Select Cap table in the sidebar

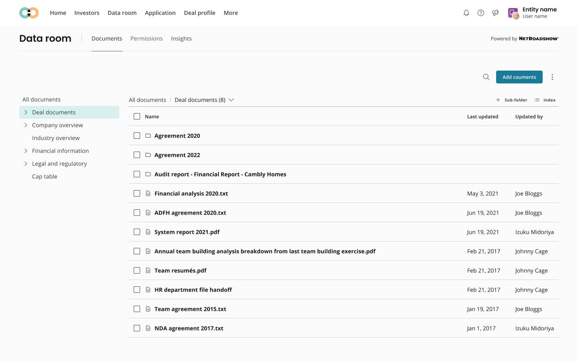pos(45,176)
